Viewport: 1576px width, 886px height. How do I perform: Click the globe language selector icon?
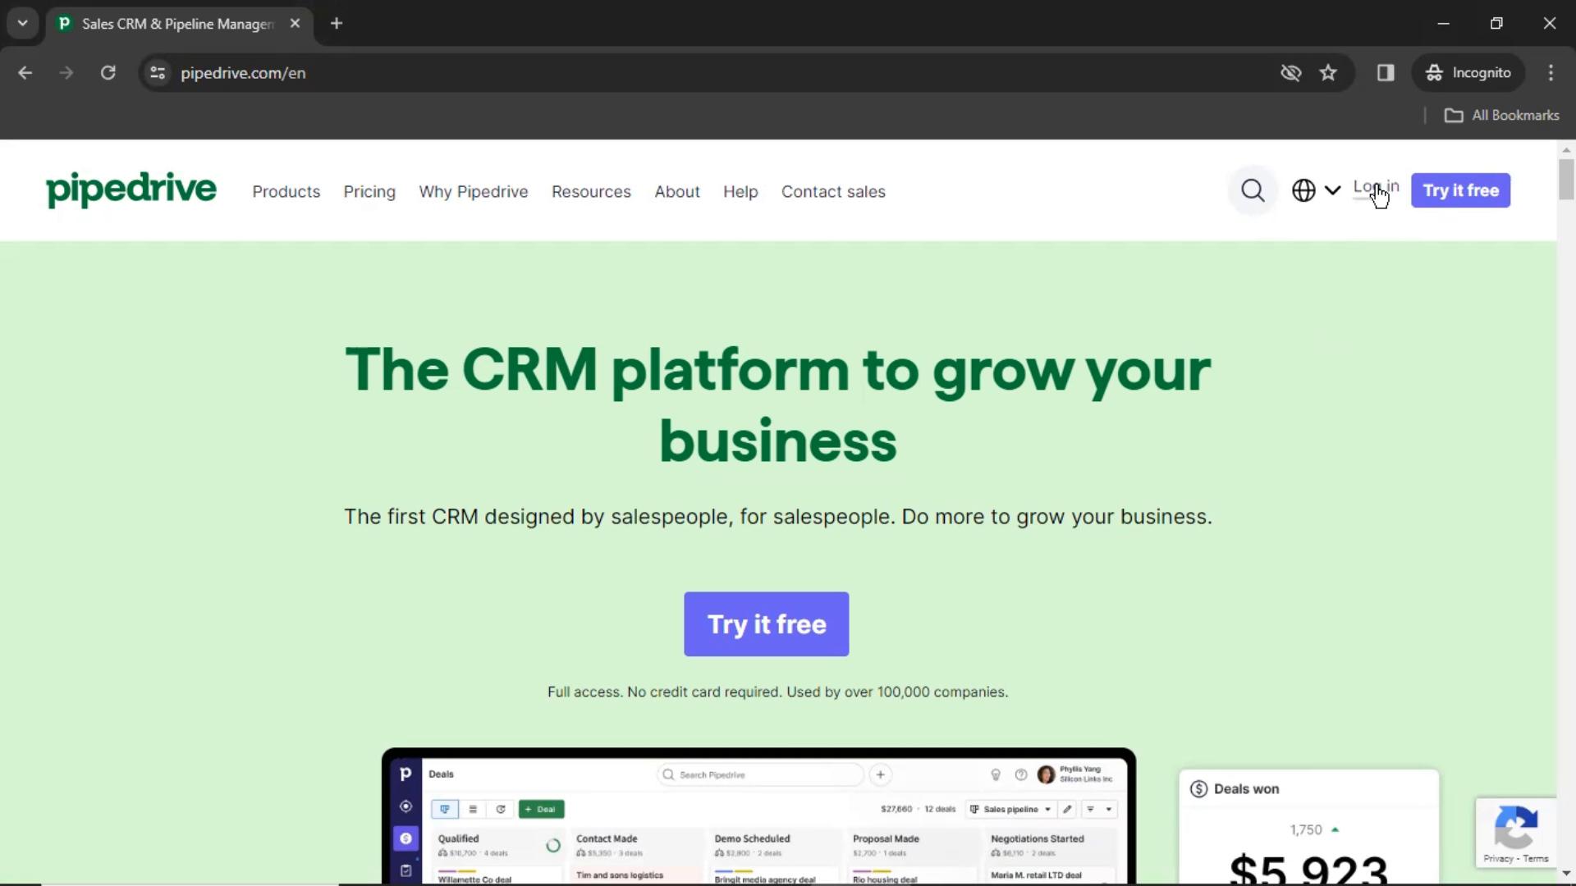point(1304,190)
